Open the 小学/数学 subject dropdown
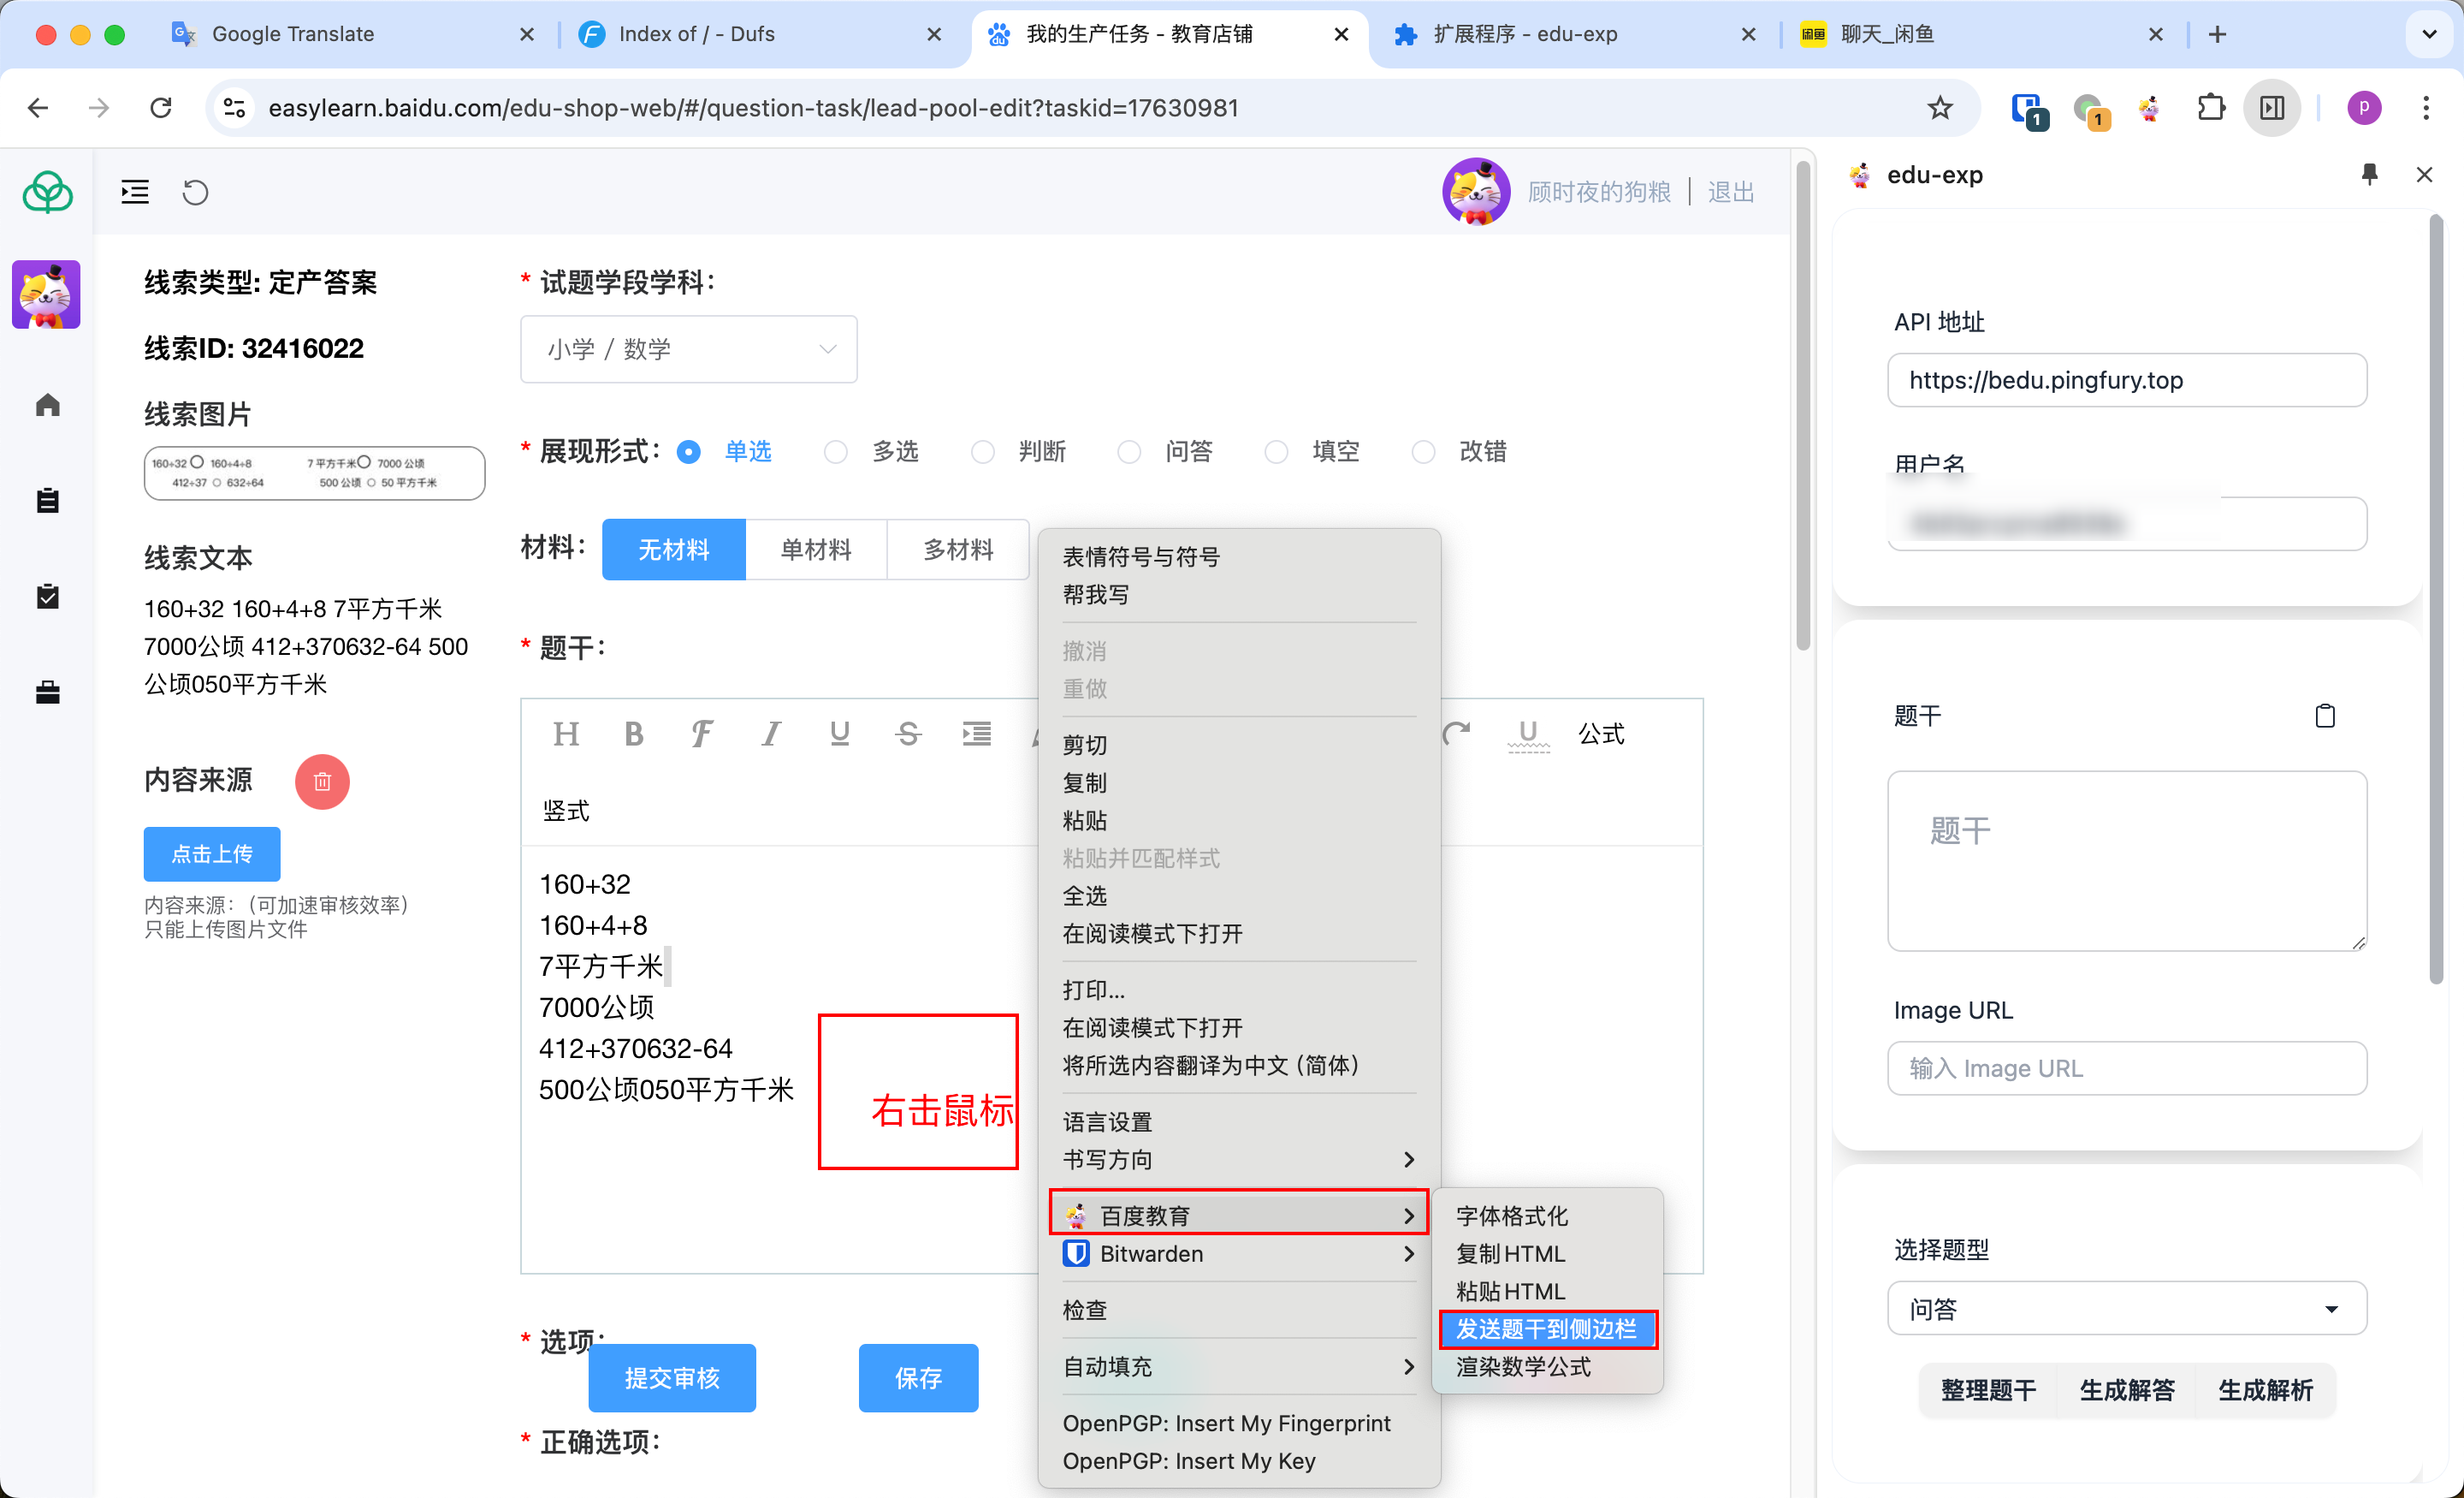Viewport: 2464px width, 1498px height. pyautogui.click(x=688, y=348)
